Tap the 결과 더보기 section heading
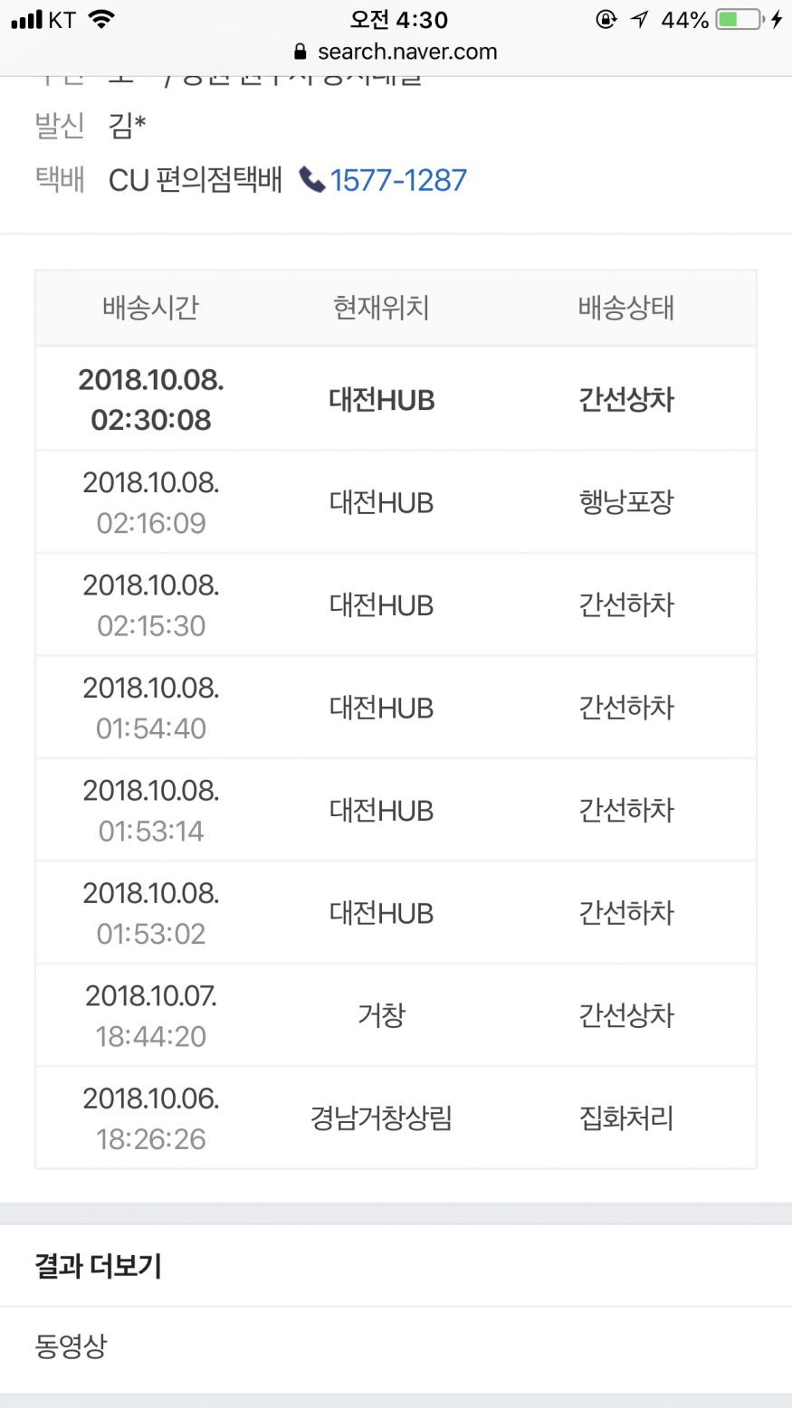792x1408 pixels. point(98,1266)
